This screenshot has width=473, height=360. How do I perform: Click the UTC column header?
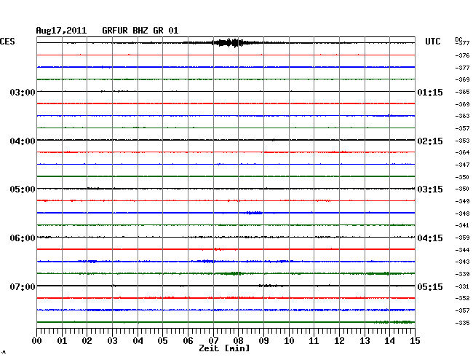tap(432, 42)
